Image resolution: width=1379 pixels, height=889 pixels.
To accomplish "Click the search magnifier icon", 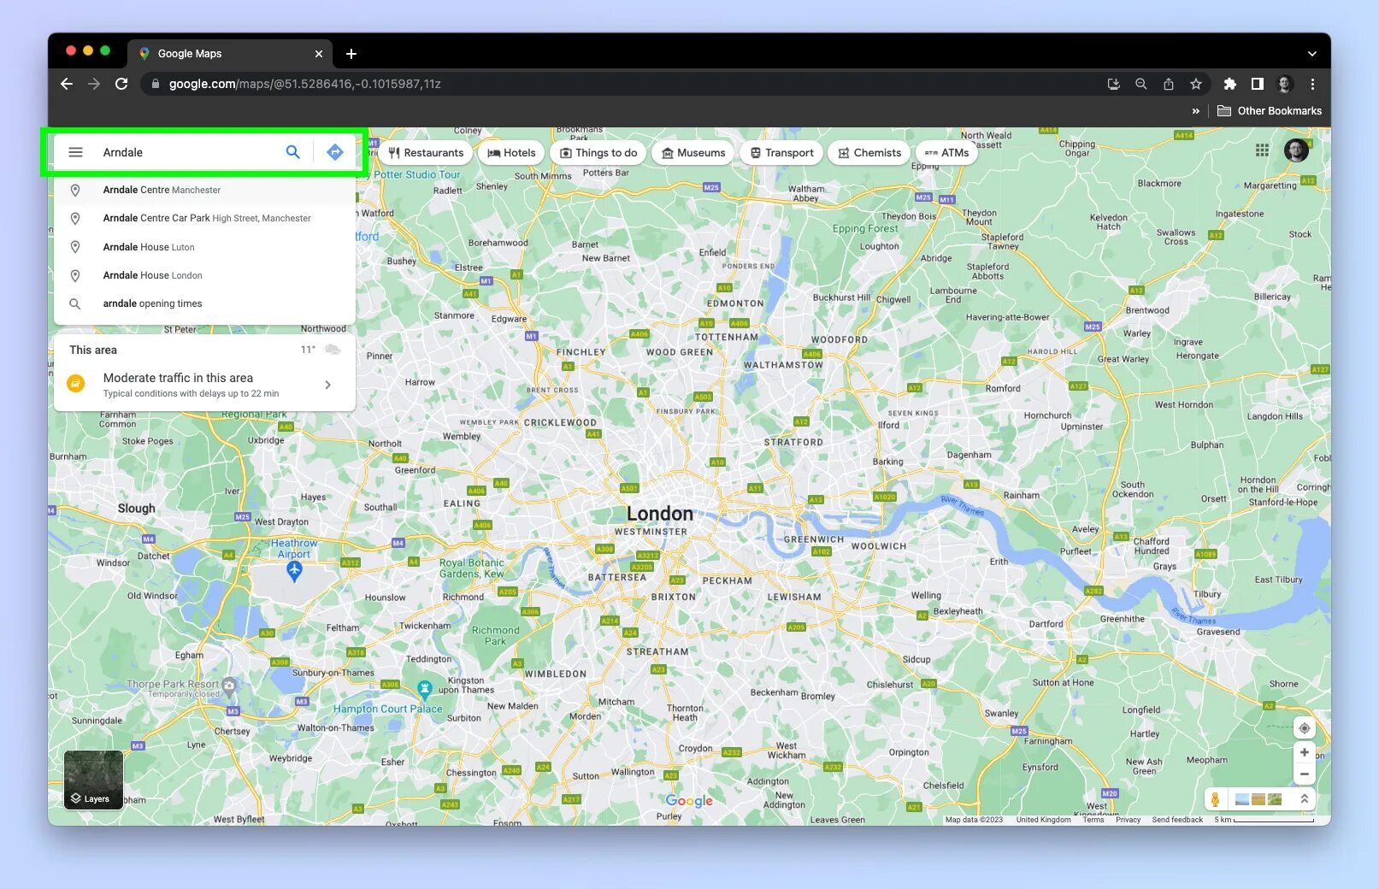I will pos(292,152).
